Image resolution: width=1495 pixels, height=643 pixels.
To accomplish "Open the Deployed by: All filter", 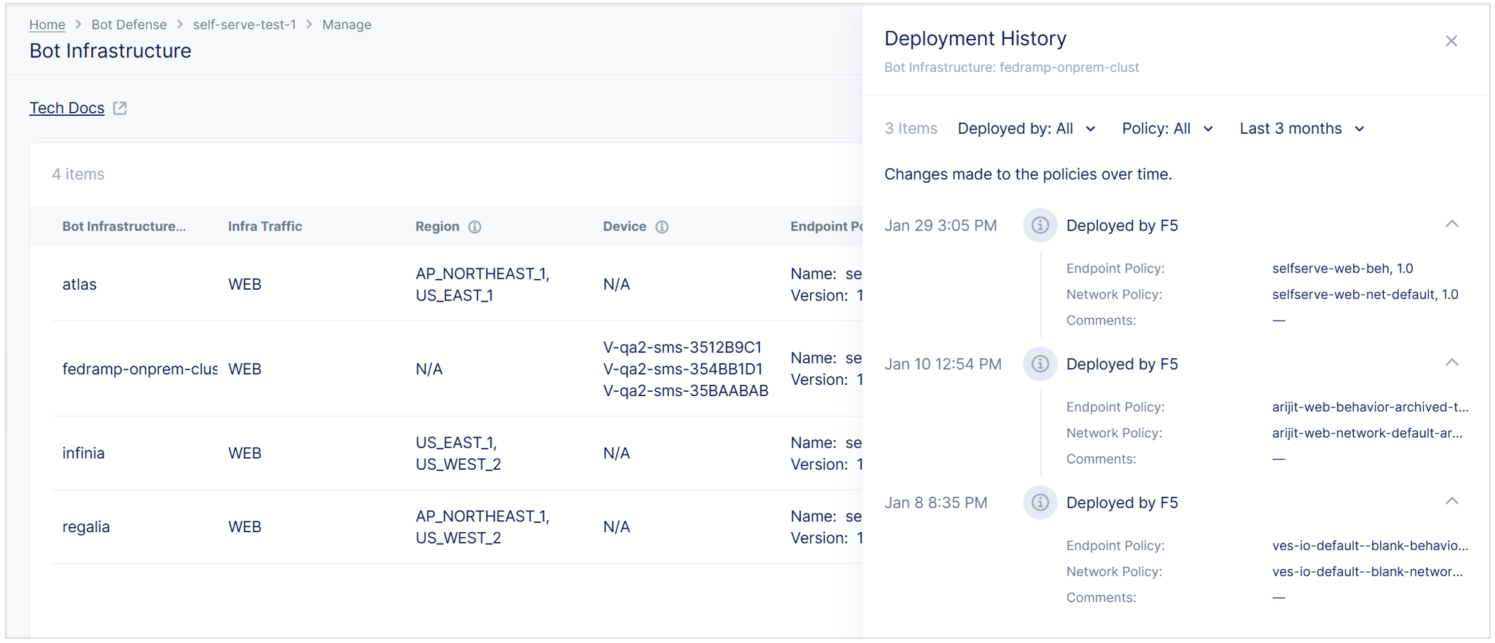I will pos(1027,128).
